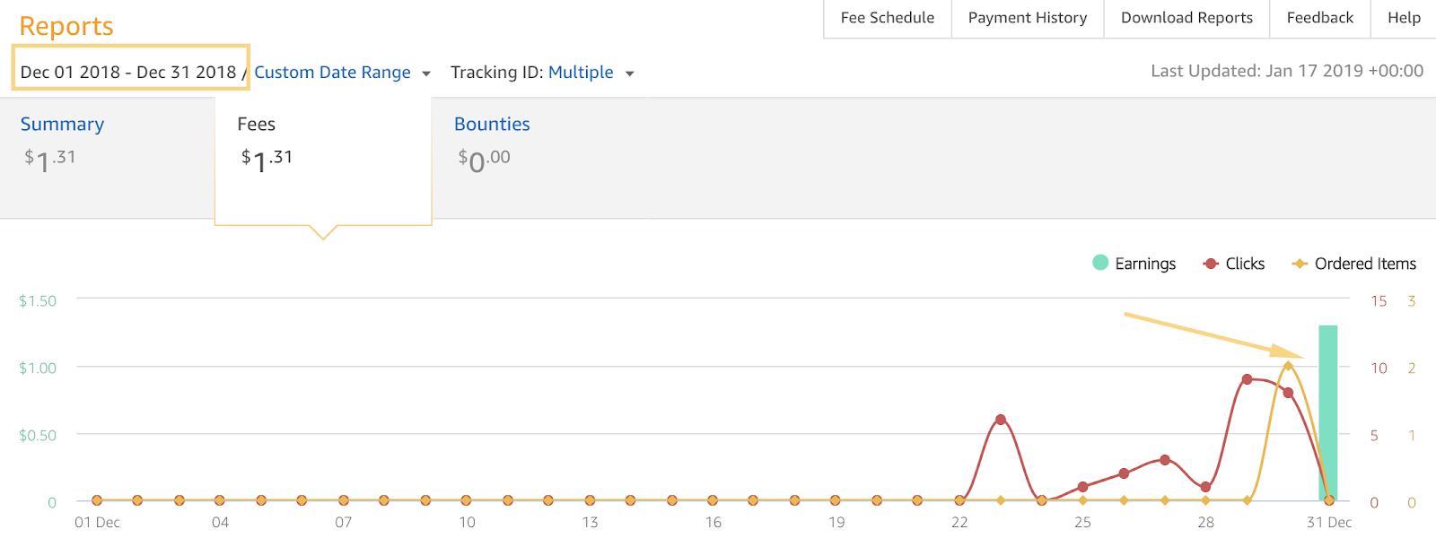The height and width of the screenshot is (538, 1436).
Task: Click the Custom Date Range link
Action: (332, 72)
